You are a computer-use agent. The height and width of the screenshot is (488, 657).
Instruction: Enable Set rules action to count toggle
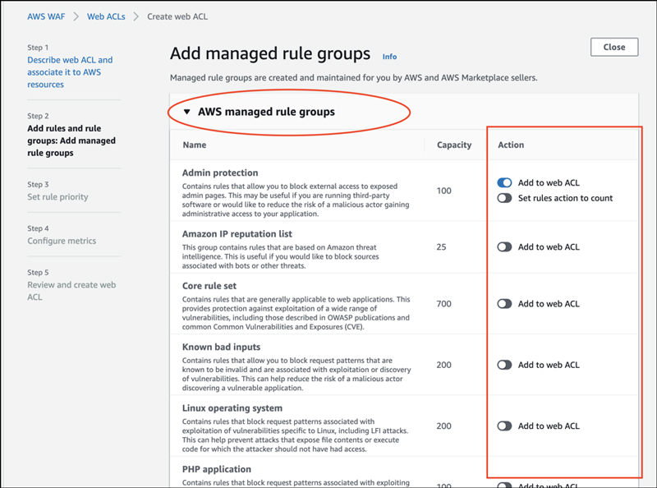(504, 198)
